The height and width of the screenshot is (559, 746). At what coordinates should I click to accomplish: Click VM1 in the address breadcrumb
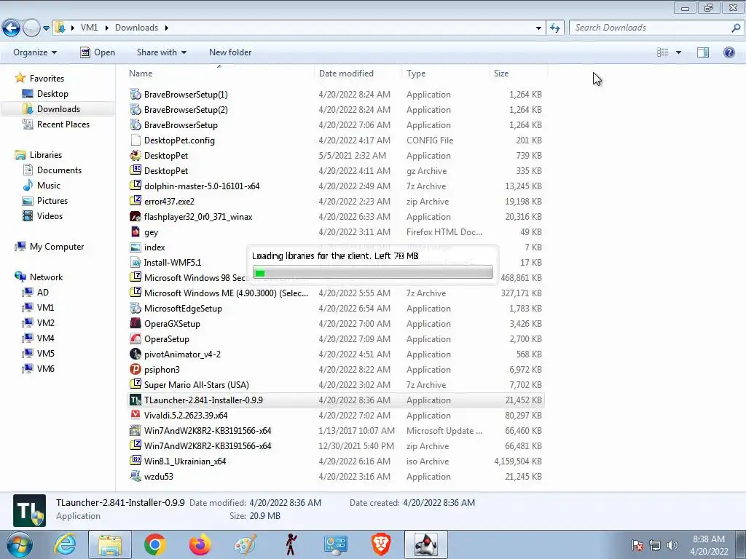click(89, 28)
